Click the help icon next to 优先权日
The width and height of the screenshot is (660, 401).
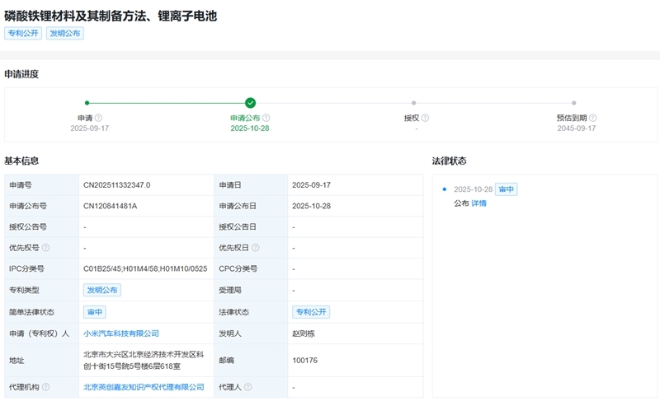(257, 247)
